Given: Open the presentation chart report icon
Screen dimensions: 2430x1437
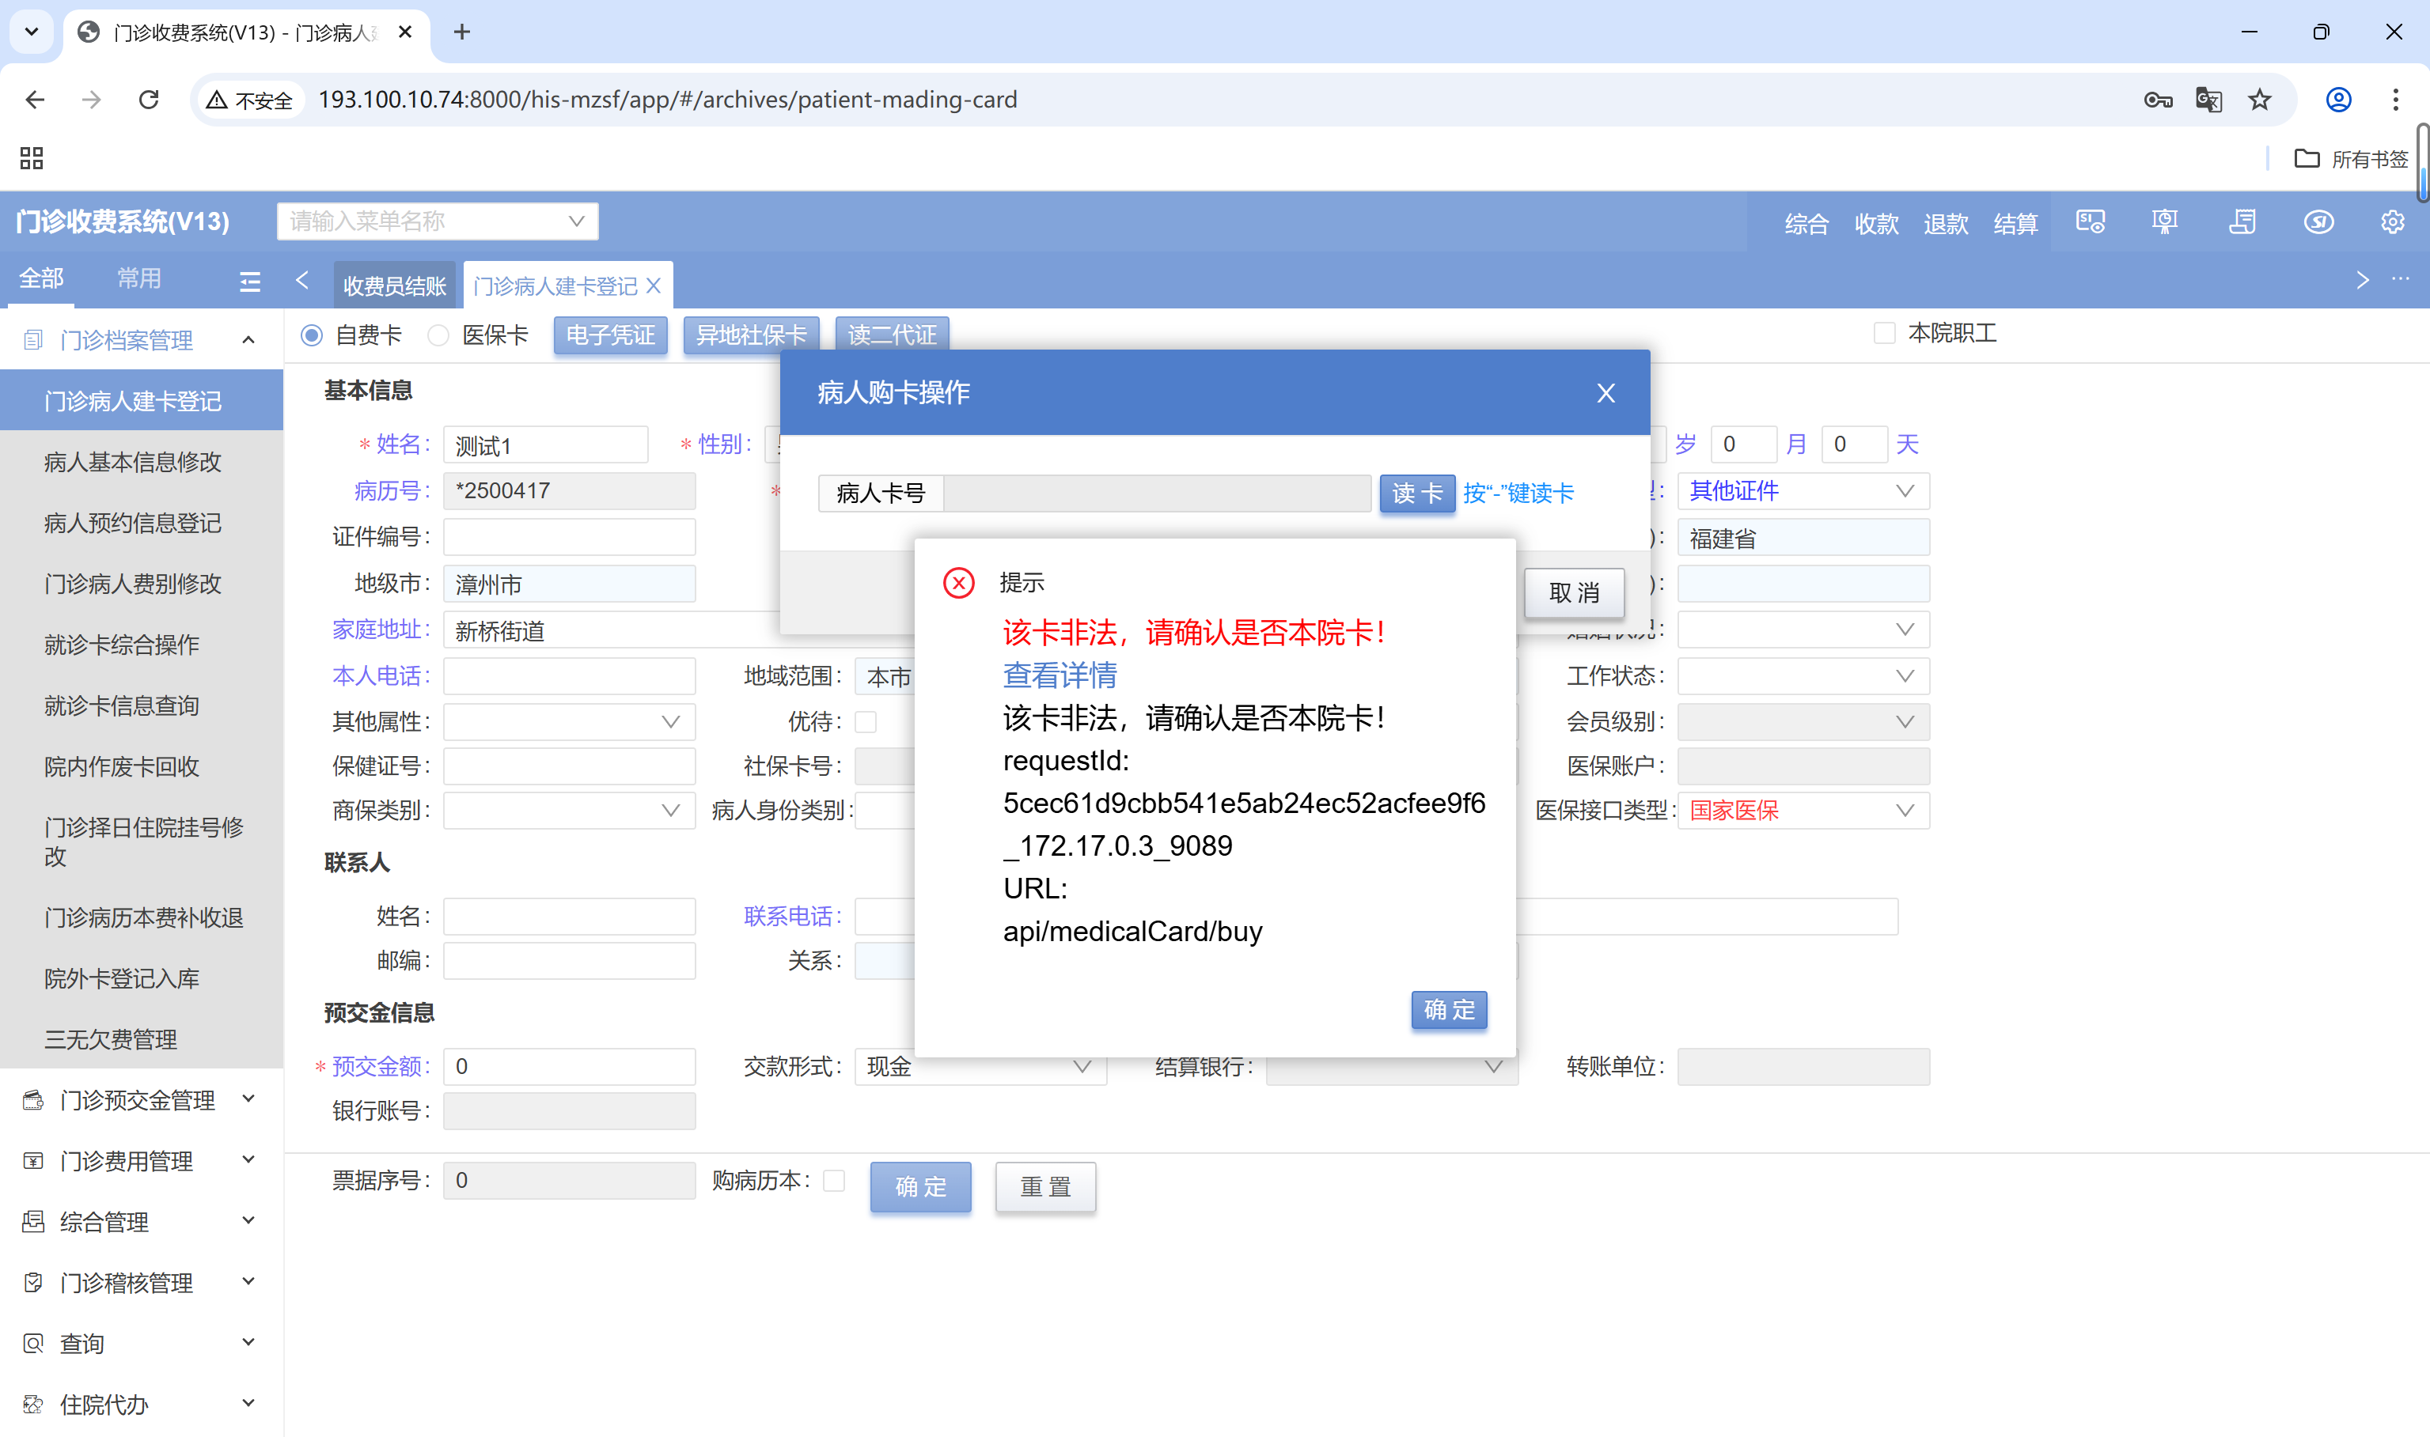Looking at the screenshot, I should point(2165,223).
